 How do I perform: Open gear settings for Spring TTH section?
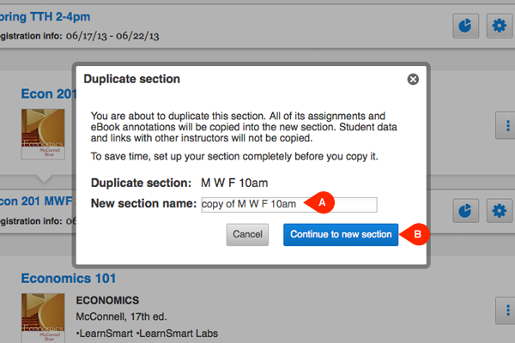[499, 26]
